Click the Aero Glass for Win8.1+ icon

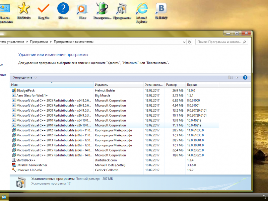coord(14,95)
